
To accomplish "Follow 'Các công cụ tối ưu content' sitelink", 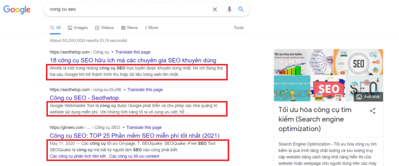I will click(x=134, y=156).
